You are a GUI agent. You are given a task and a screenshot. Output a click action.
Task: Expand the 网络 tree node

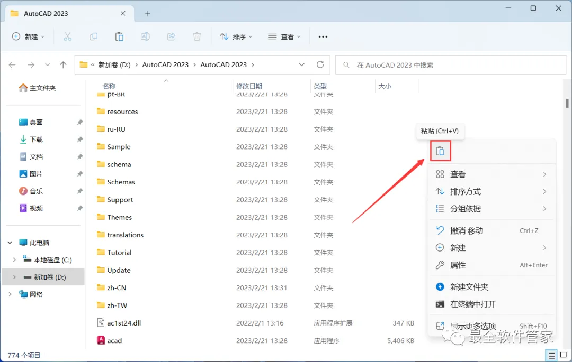[10, 294]
